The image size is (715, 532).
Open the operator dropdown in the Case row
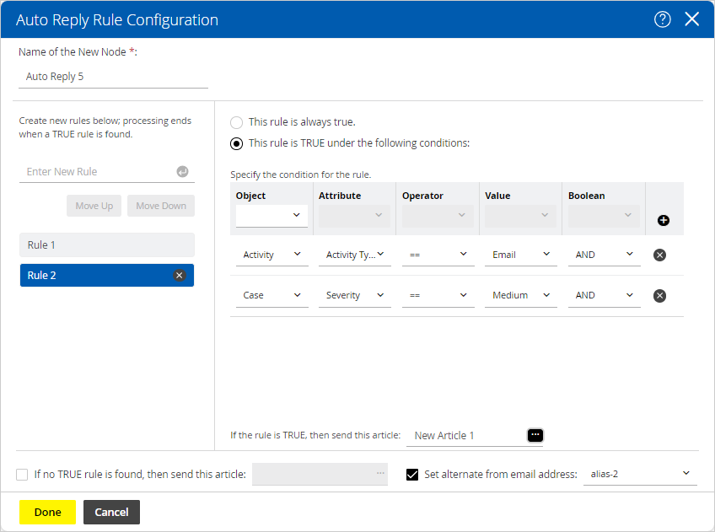click(x=438, y=295)
